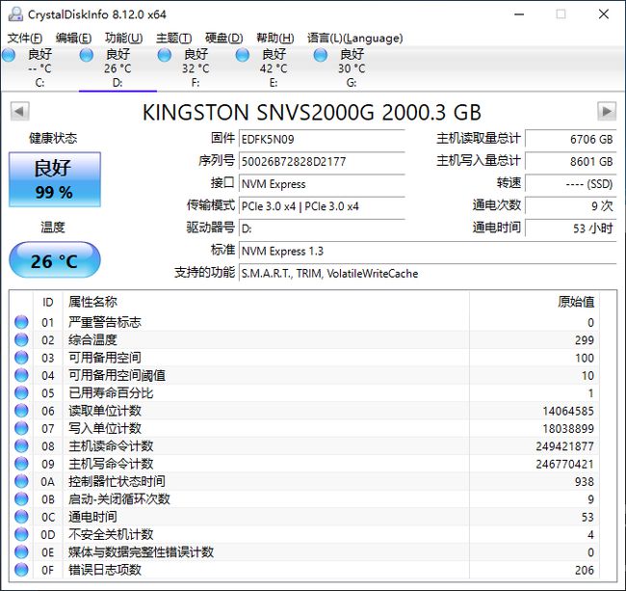Image resolution: width=626 pixels, height=591 pixels.
Task: Minimize the CrystalDiskInfo window
Action: (519, 14)
